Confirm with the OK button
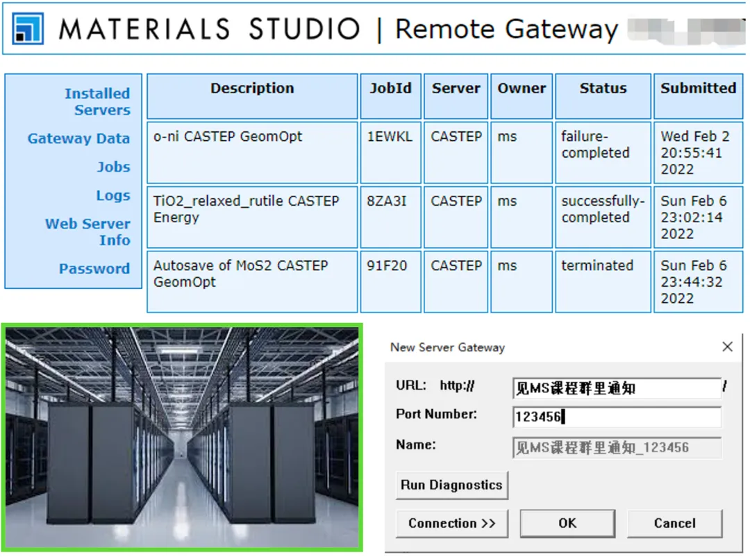750x557 pixels. [567, 524]
